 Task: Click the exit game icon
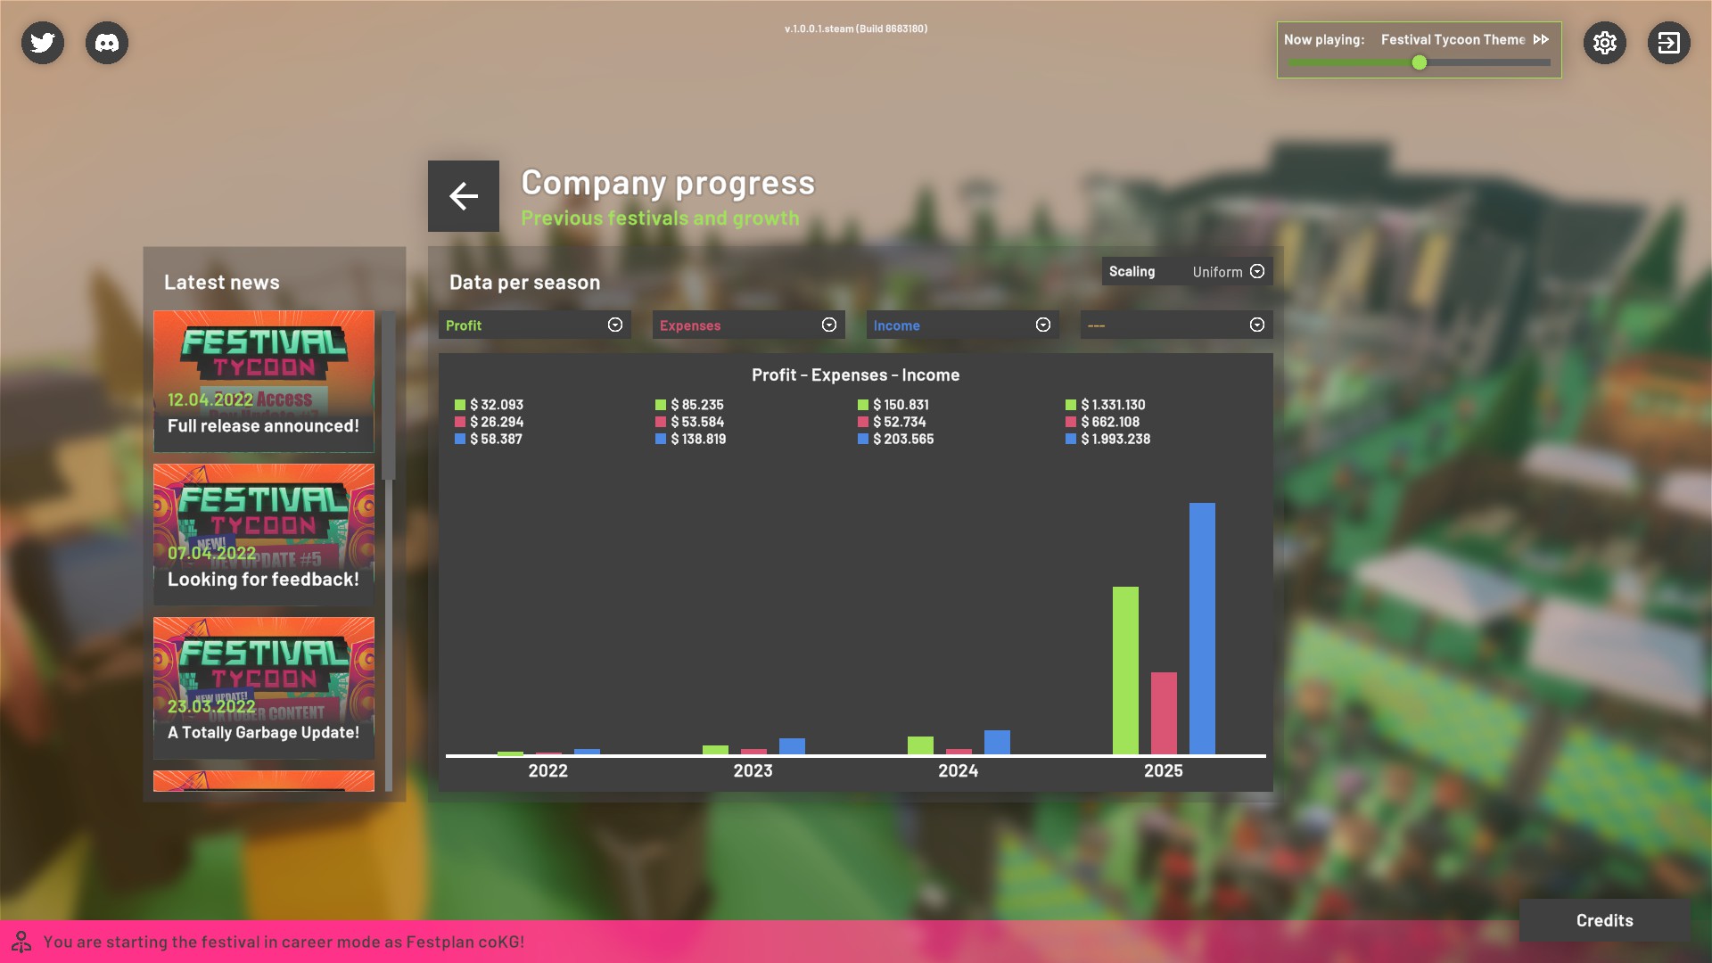(1668, 43)
